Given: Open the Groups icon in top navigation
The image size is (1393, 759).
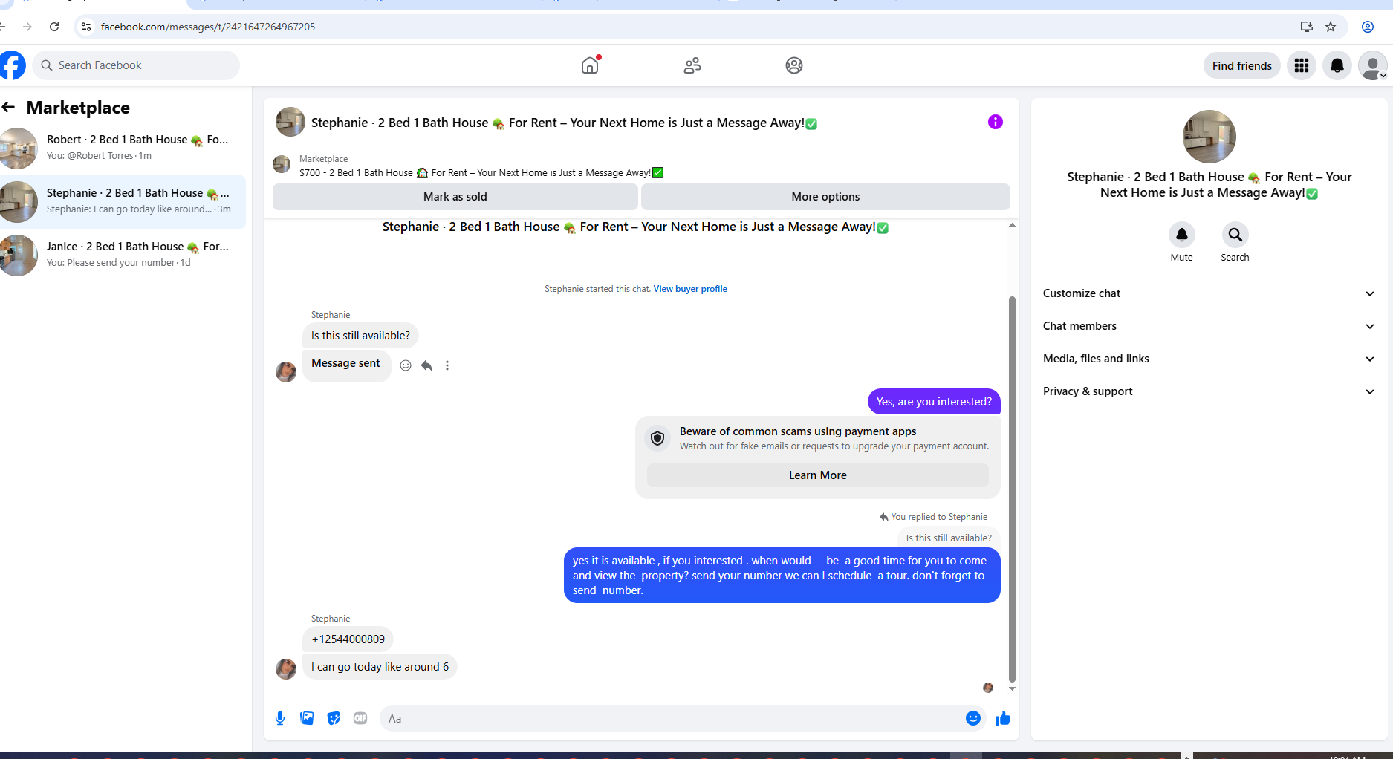Looking at the screenshot, I should click(794, 65).
